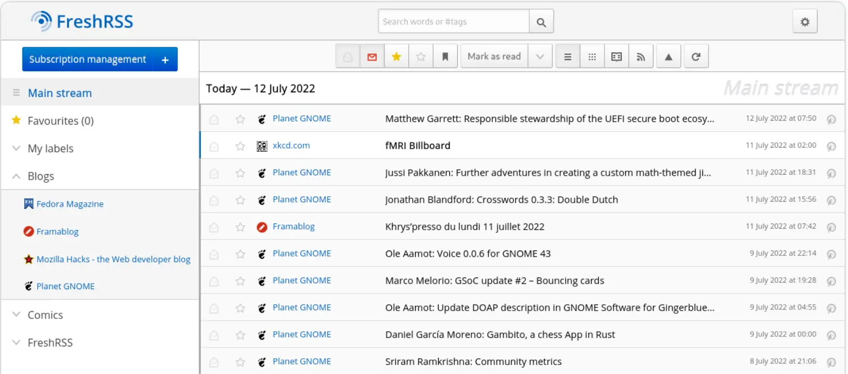Open the RSS feed icon in toolbar
Screen dimensions: 848x374
coord(640,57)
